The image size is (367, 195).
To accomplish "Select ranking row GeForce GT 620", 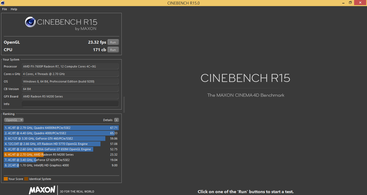I will pos(61,160).
